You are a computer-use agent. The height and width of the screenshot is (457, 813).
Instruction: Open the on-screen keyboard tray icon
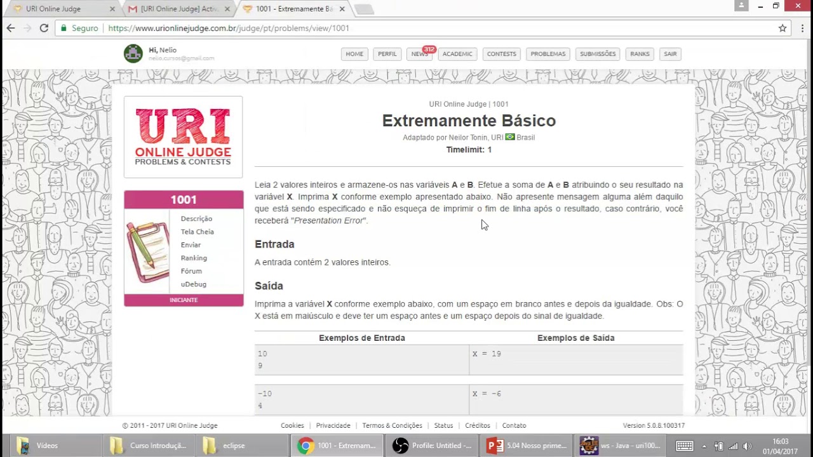tap(684, 446)
